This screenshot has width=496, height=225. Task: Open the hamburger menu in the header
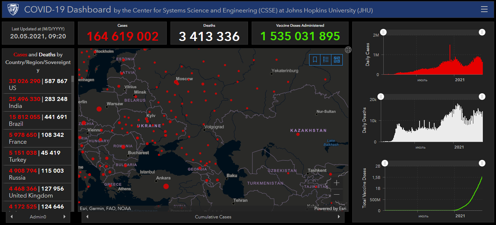tap(484, 10)
